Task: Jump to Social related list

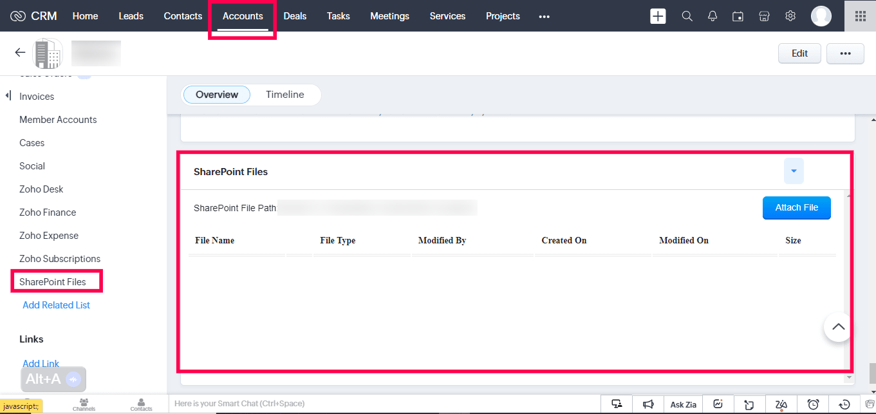Action: [32, 166]
